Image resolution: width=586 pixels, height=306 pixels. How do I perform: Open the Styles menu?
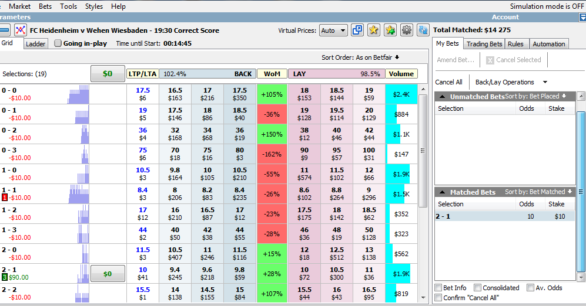click(94, 6)
